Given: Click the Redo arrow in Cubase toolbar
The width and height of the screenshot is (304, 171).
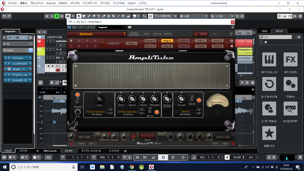Looking at the screenshot, I should point(9,16).
